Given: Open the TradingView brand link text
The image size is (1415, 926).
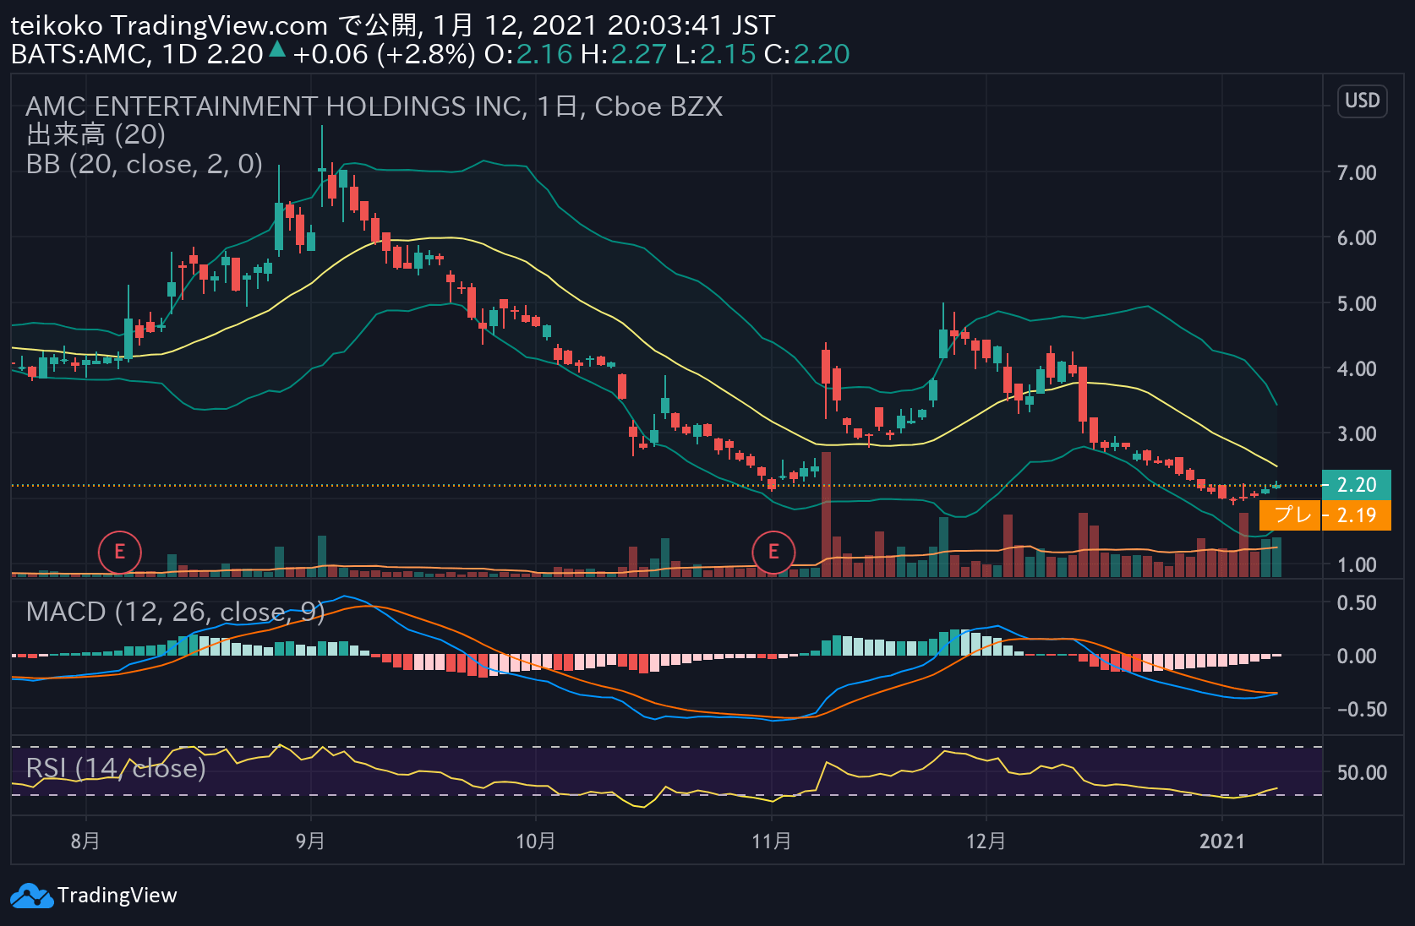Looking at the screenshot, I should tap(117, 896).
